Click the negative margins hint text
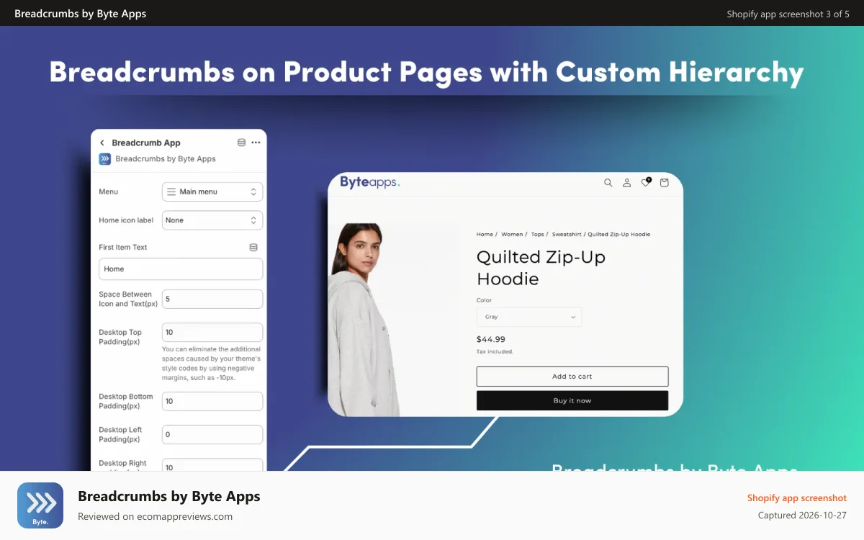864x540 pixels. pyautogui.click(x=212, y=363)
